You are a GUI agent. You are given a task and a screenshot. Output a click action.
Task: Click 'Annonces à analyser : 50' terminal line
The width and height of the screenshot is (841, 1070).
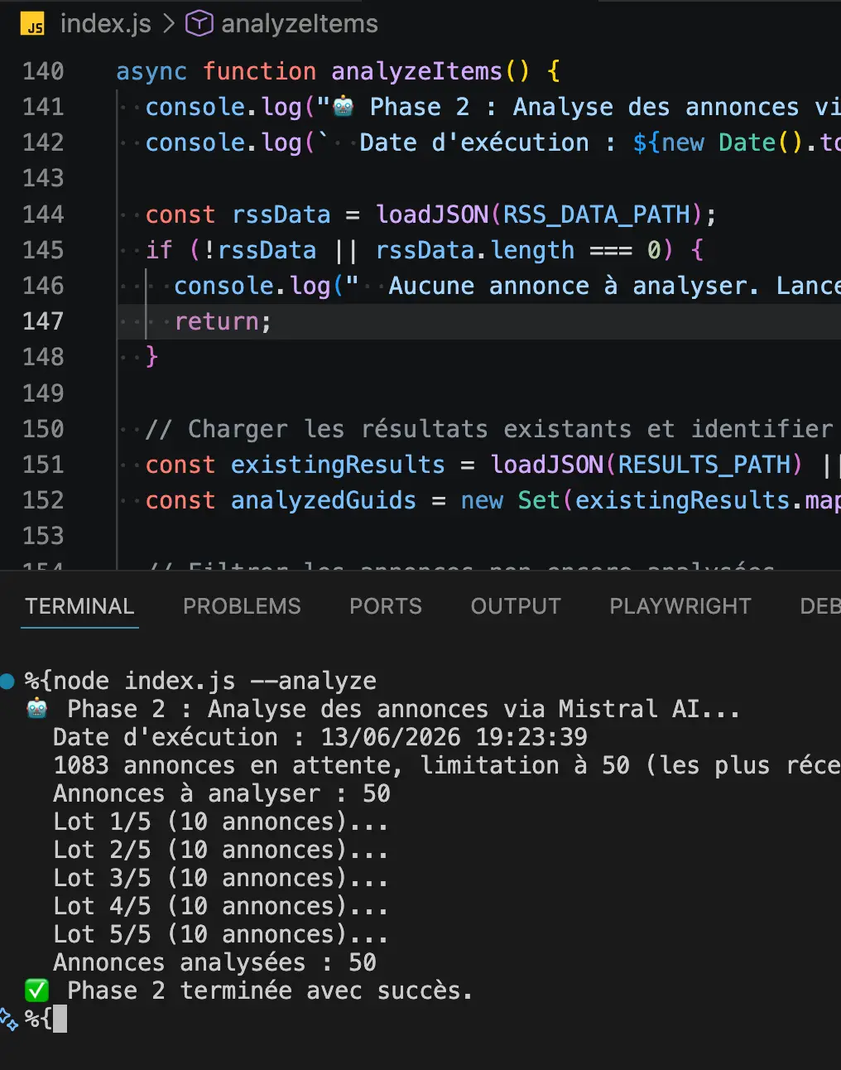[x=222, y=793]
